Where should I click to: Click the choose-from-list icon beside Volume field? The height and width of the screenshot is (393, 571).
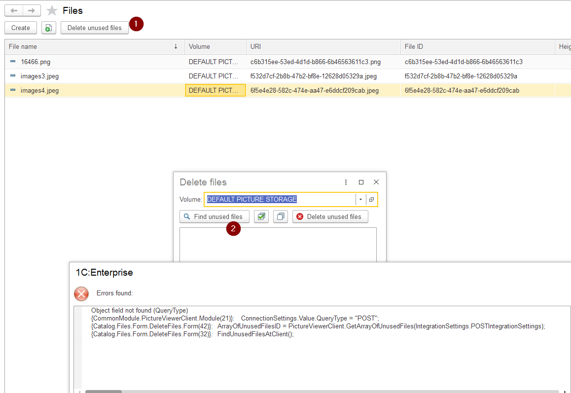(371, 199)
